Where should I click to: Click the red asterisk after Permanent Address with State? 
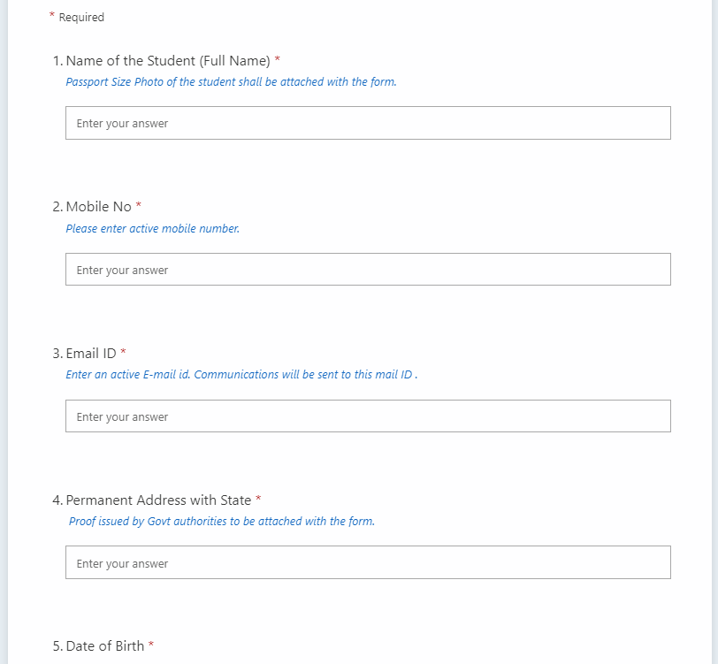[258, 498]
